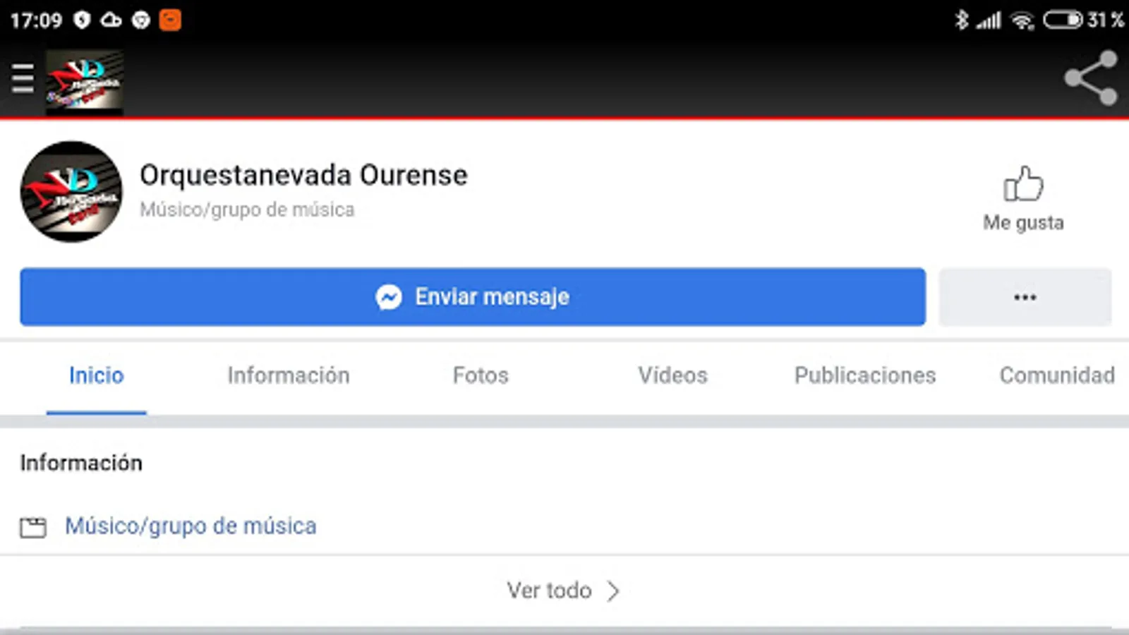This screenshot has height=635, width=1129.
Task: Open the Fotos tab
Action: click(x=481, y=376)
